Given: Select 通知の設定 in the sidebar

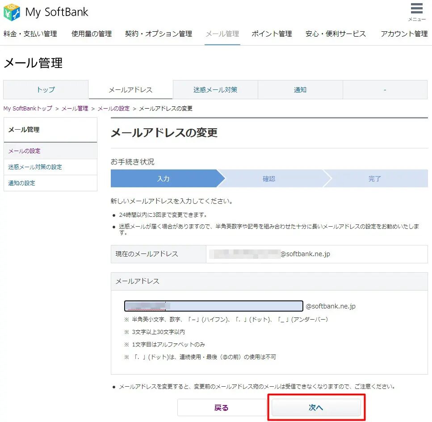Looking at the screenshot, I should click(22, 183).
